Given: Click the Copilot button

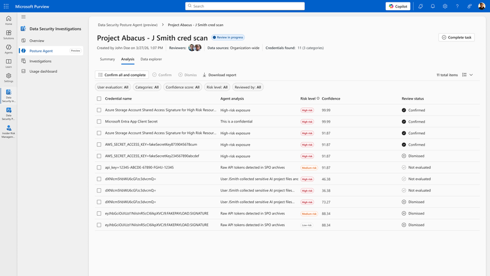Looking at the screenshot, I should click(398, 7).
